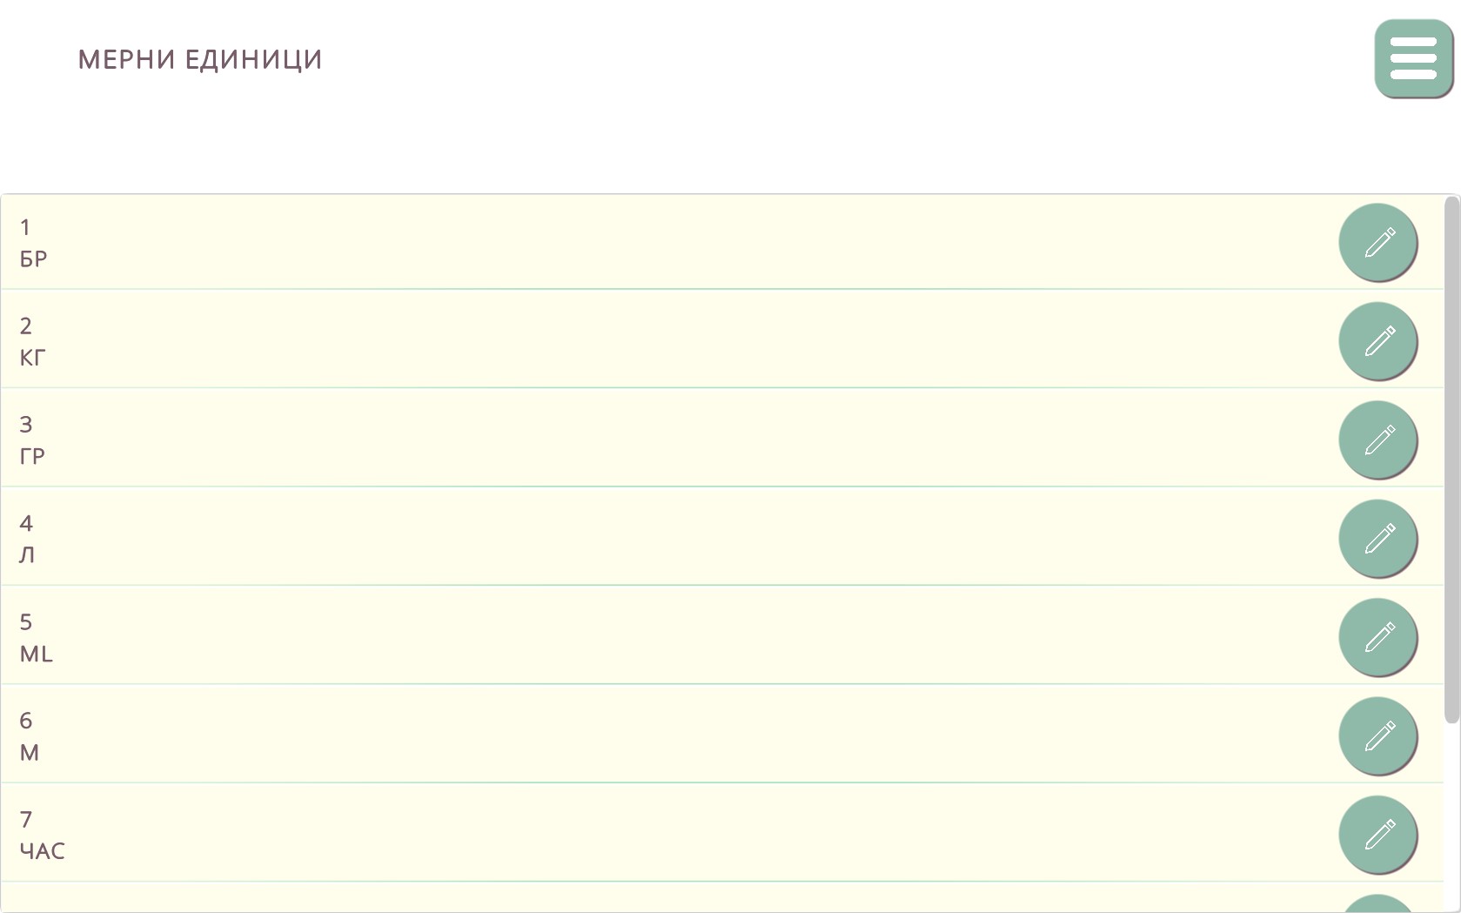Click the list's vertical scrollbar thumb
This screenshot has width=1461, height=913.
pyautogui.click(x=1451, y=459)
